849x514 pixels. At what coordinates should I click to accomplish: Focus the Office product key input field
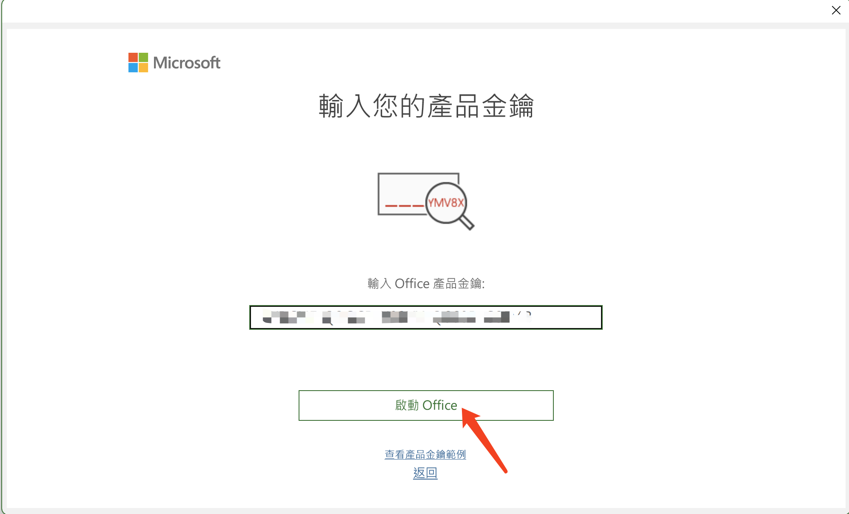tap(426, 317)
